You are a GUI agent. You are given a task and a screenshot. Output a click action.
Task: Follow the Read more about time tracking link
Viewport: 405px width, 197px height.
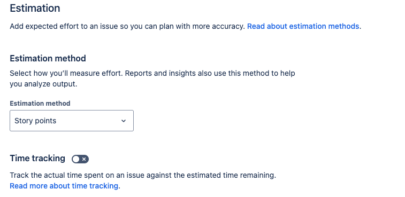click(x=64, y=186)
